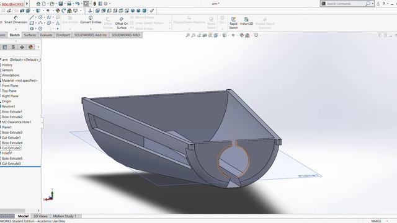This screenshot has height=223, width=397.
Task: Expand the SOLIDWORKS menu arrow
Action: pos(27,4)
